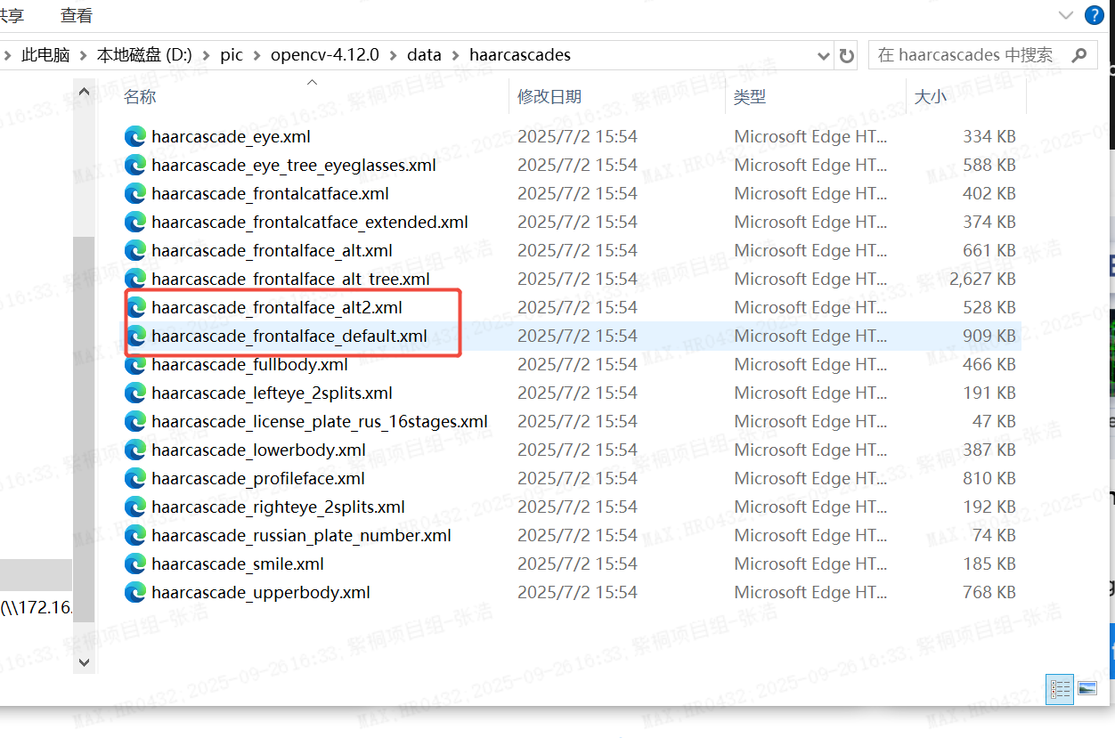Go to 此电脑 in the address bar
Viewport: 1115px width, 738px height.
[45, 55]
